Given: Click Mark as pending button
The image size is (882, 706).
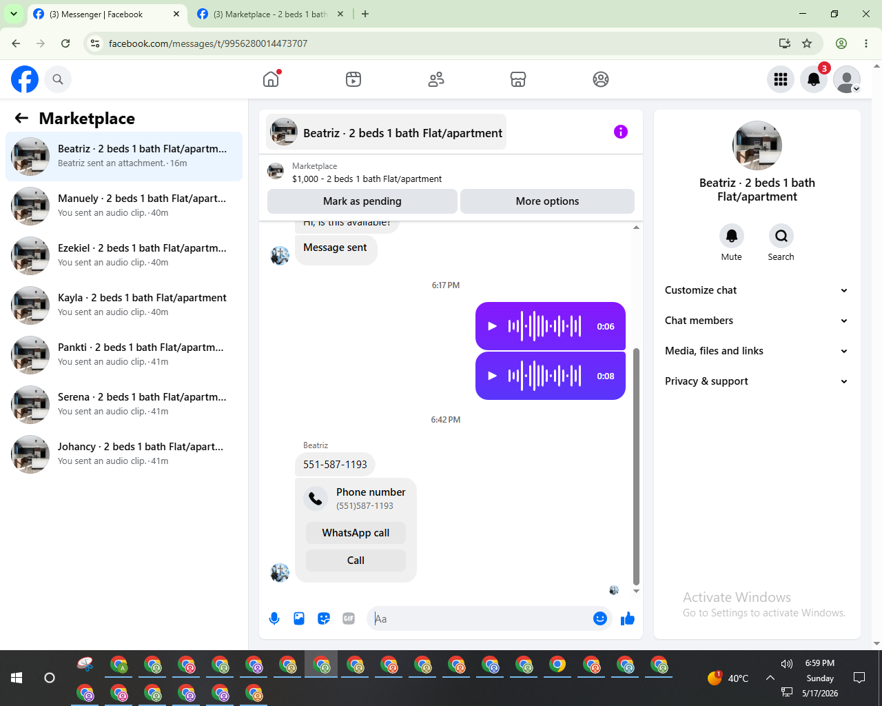Looking at the screenshot, I should coord(362,201).
